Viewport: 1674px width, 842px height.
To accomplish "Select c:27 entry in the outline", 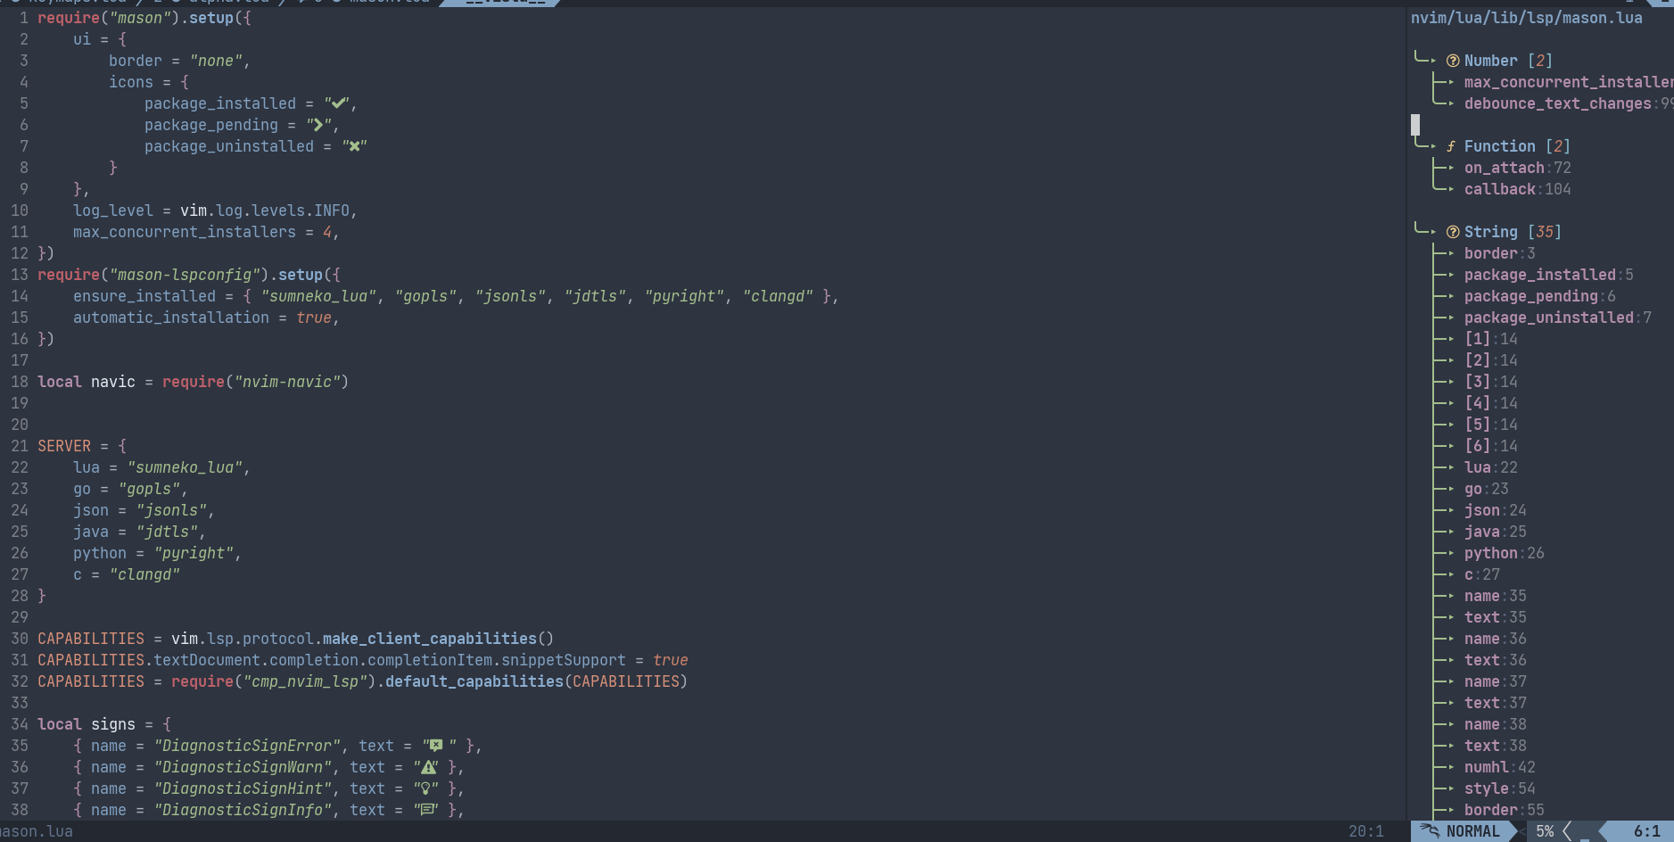I will tap(1481, 574).
